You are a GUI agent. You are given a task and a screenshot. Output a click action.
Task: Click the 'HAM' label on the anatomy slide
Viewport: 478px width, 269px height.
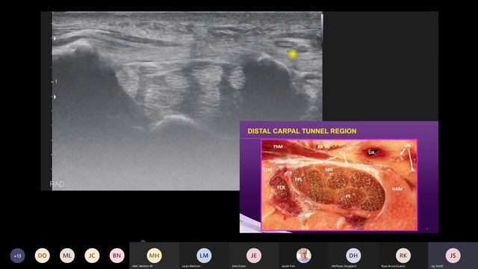click(x=397, y=189)
